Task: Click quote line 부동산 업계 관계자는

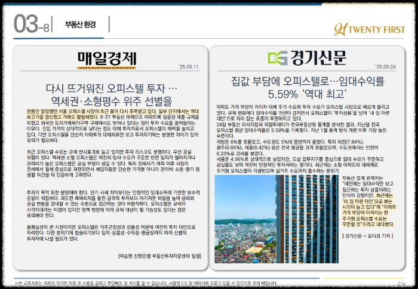Action: click(x=362, y=178)
